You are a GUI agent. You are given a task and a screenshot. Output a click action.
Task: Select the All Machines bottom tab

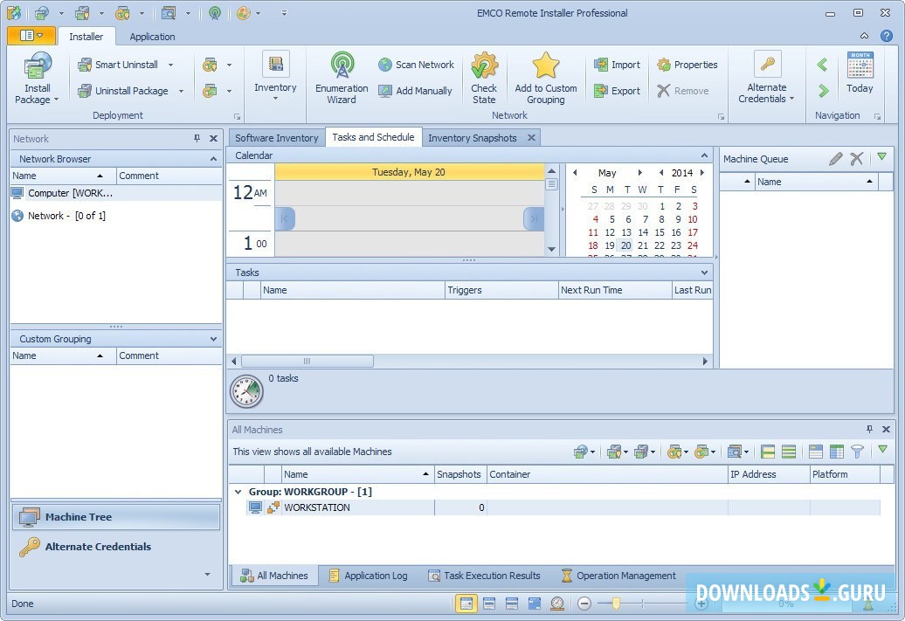pos(274,576)
